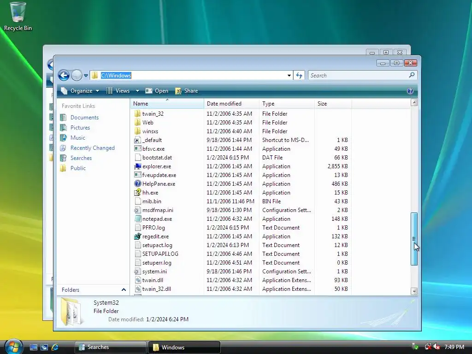Select the SETUPAPI.LOG file name
This screenshot has width=472, height=354.
click(160, 254)
